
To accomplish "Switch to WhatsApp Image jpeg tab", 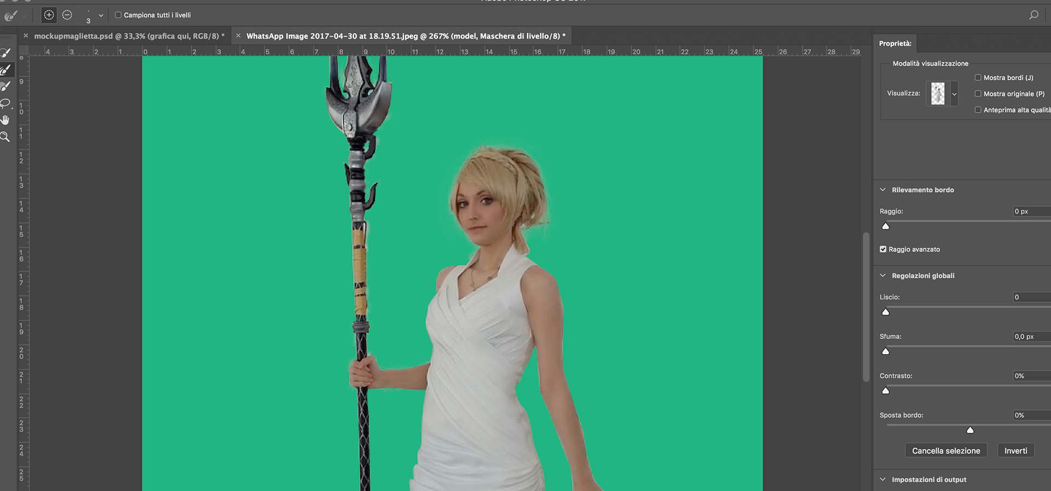I will pyautogui.click(x=406, y=36).
